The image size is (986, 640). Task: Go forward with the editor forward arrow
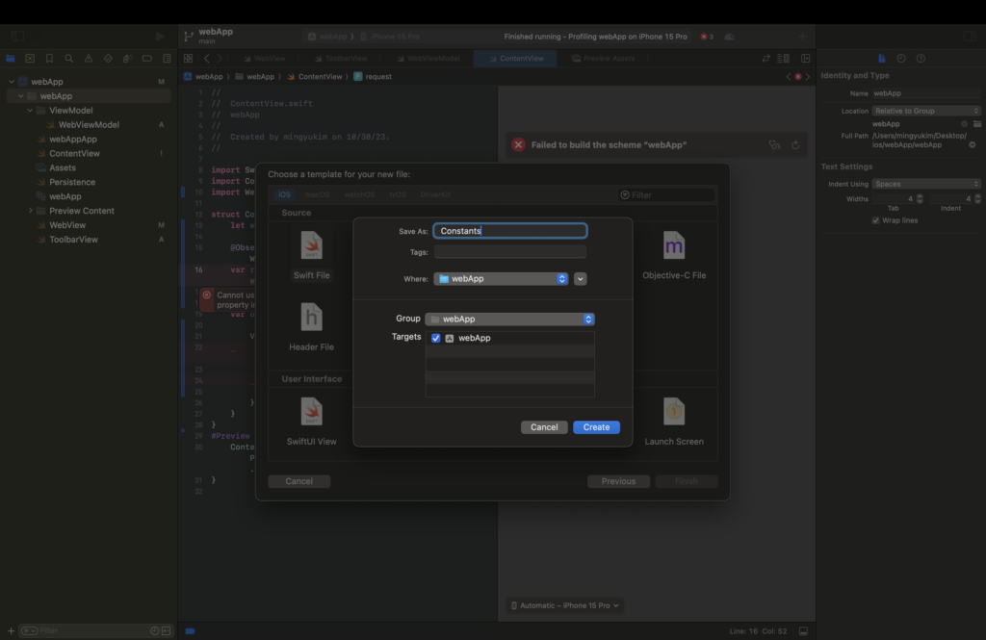point(220,59)
